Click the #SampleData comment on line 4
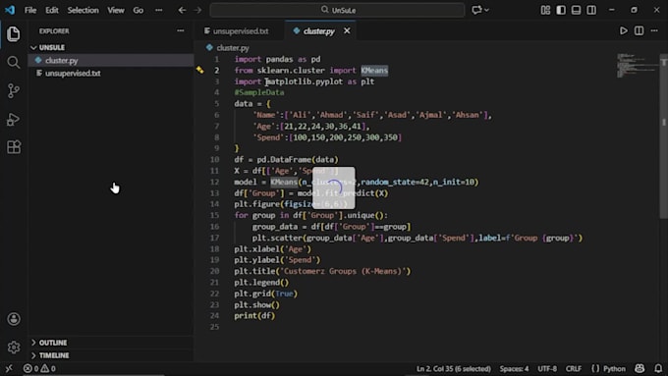 click(x=259, y=92)
